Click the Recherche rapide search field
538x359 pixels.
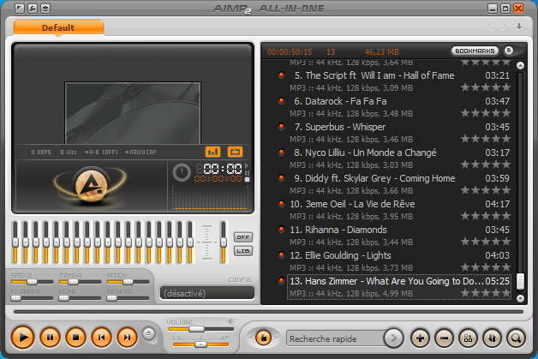(x=336, y=339)
